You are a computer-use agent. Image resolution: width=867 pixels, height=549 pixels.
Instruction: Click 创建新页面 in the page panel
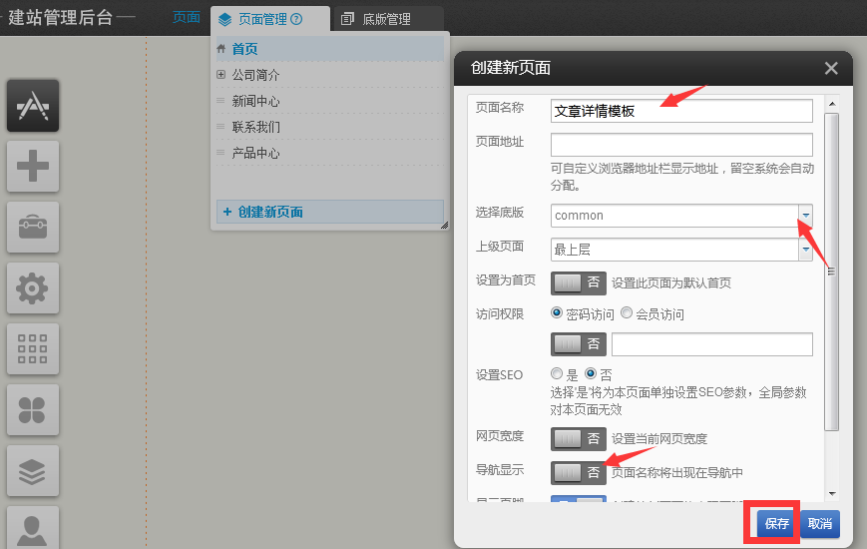(269, 212)
